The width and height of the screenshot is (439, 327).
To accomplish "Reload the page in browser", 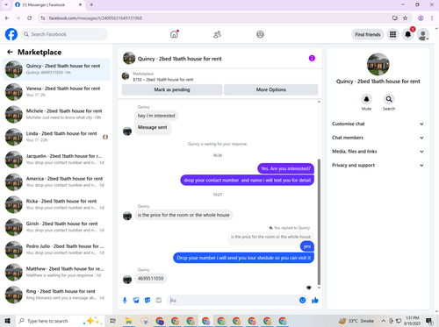I will click(29, 18).
